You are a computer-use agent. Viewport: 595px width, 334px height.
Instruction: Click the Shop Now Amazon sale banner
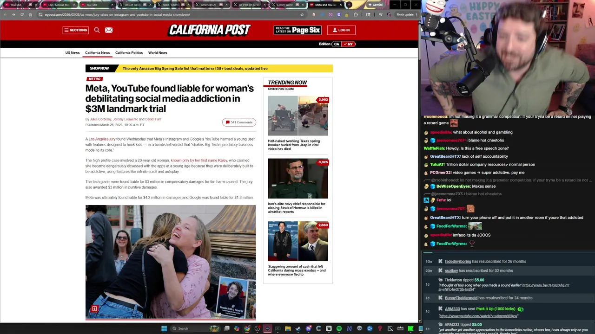tap(209, 69)
